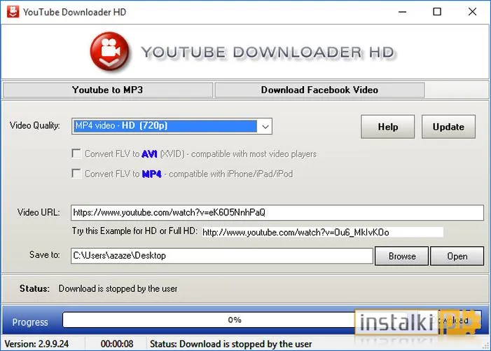This screenshot has height=351, width=491.
Task: Maximize the YouTube Downloader HD window
Action: 437,12
